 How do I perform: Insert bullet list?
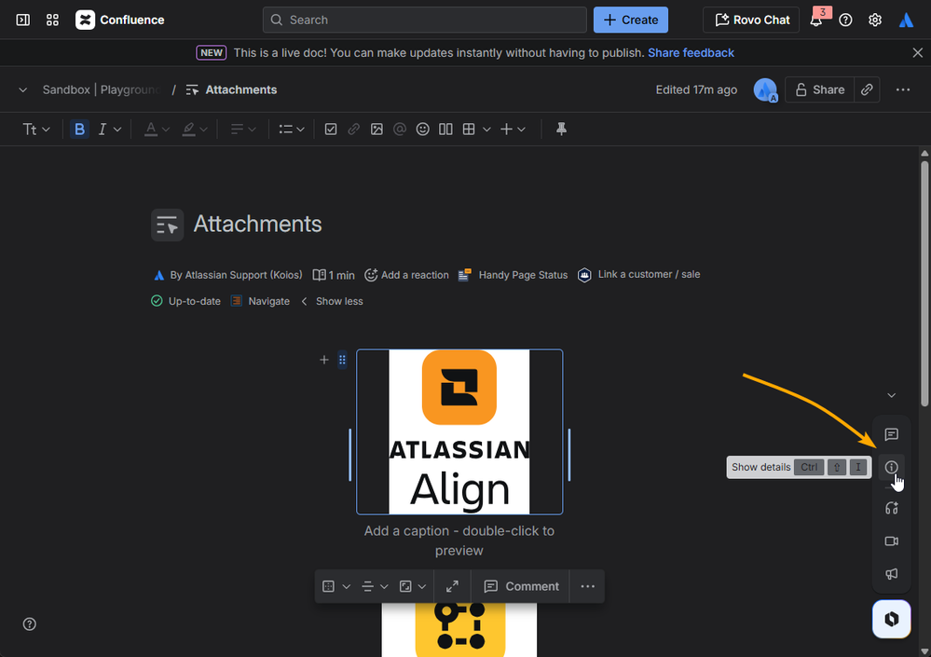(285, 129)
